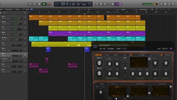Record-enable the Arp track
This screenshot has width=177, height=100.
[x=8, y=56]
